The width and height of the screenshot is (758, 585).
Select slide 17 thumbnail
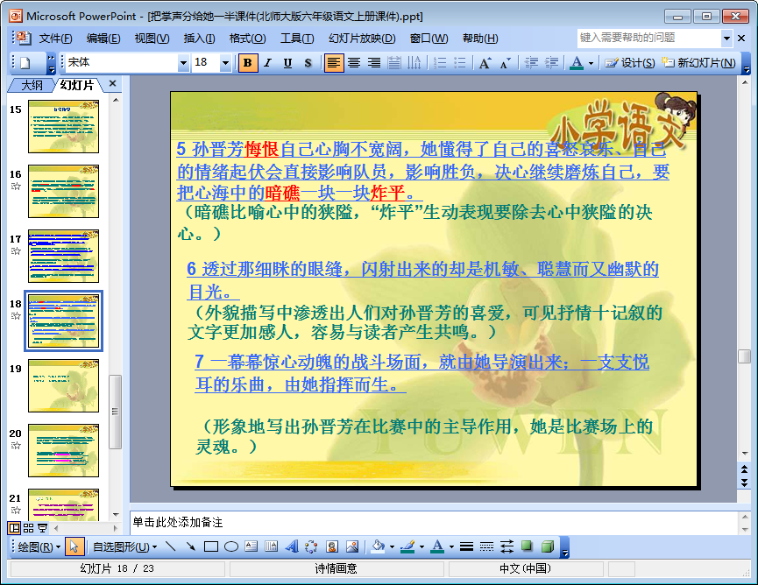pyautogui.click(x=63, y=256)
